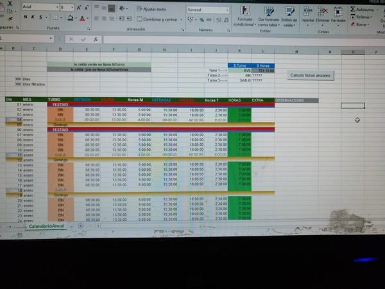Open borders dropdown arrow
Screen dimensions: 385x289
pos(61,18)
